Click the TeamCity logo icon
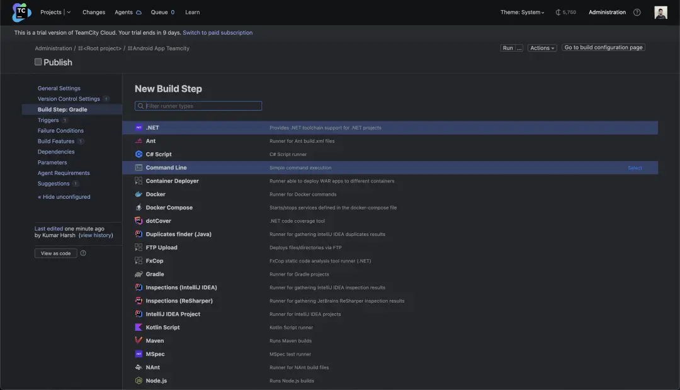 [x=21, y=12]
